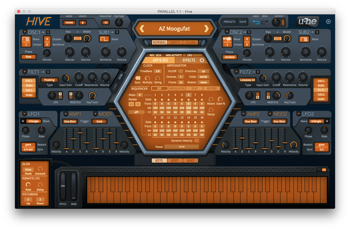
Task: Click the filter LINK chain icon
Action: click(x=120, y=77)
